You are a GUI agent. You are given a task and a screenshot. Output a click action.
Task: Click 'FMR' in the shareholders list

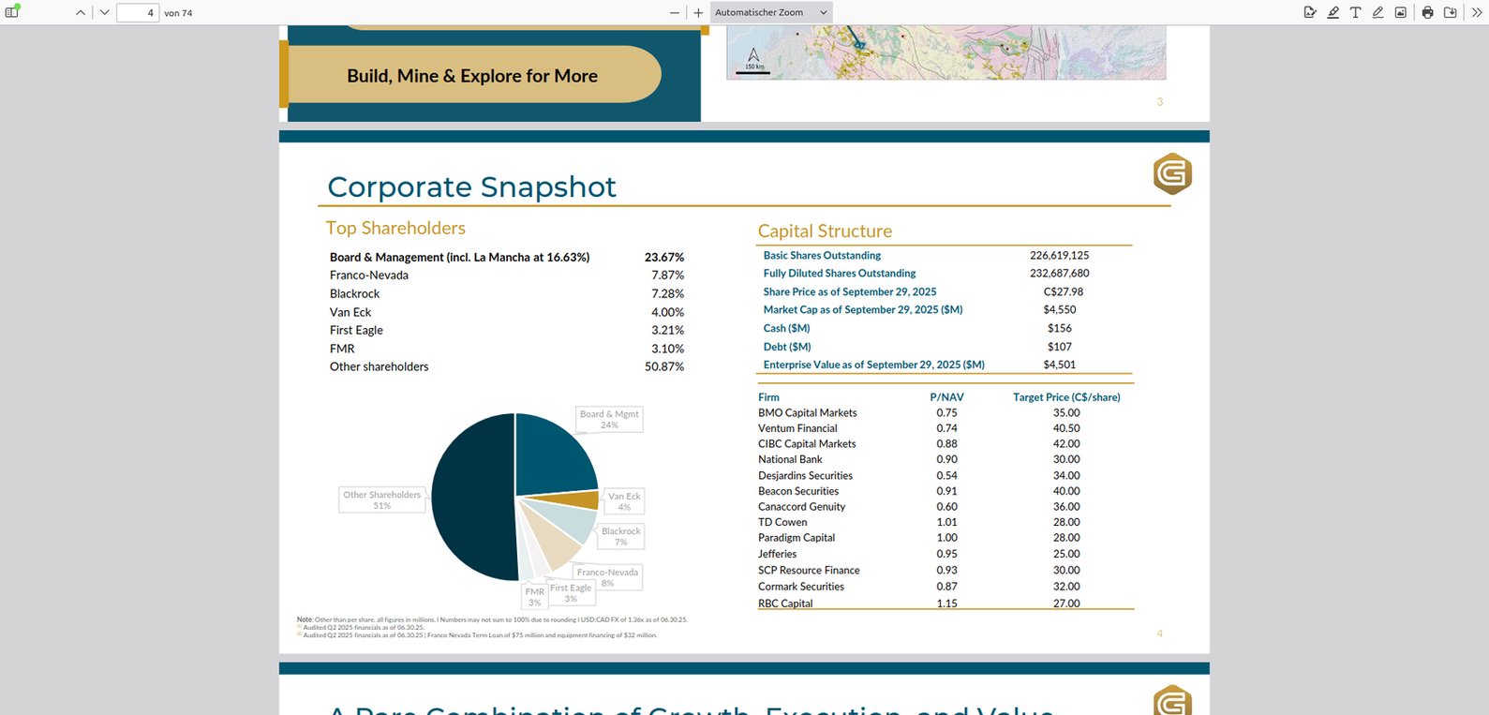click(x=342, y=349)
